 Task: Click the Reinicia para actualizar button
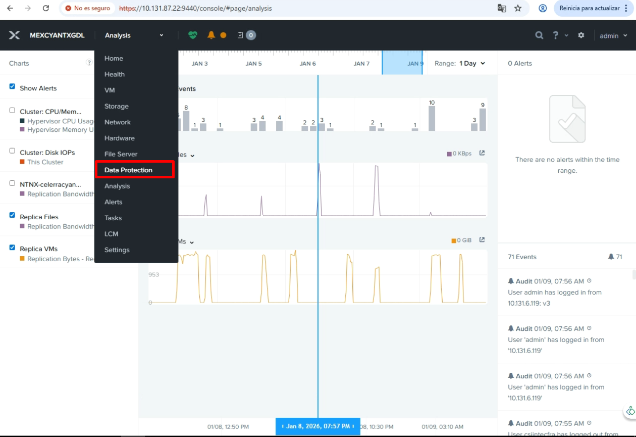593,9
